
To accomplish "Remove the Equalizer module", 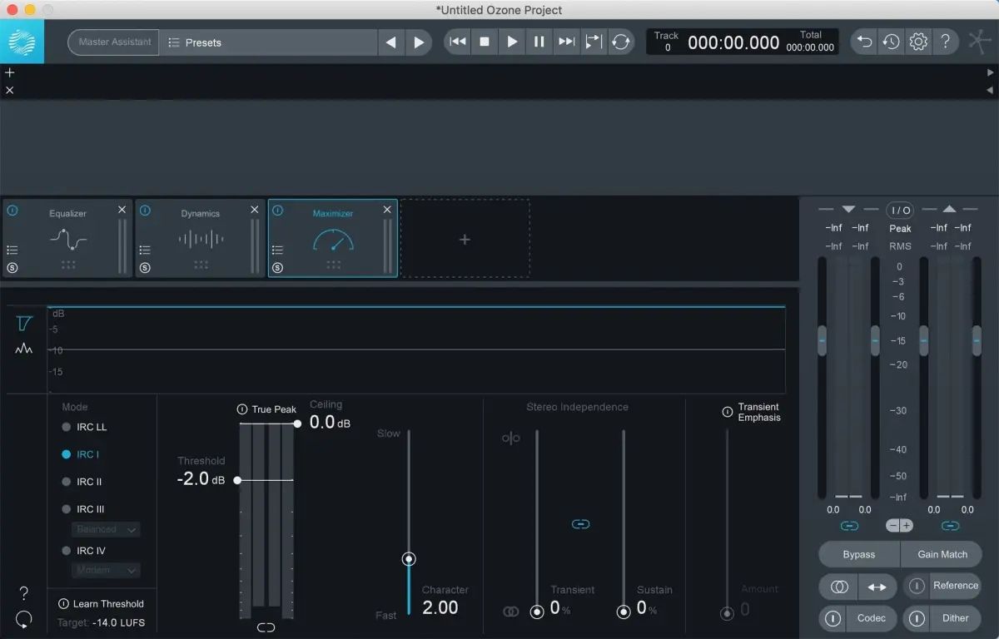I will click(122, 210).
